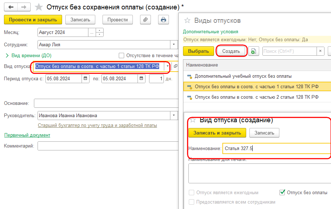Click the Комментарий input field
331x209 pixels.
pos(108,146)
